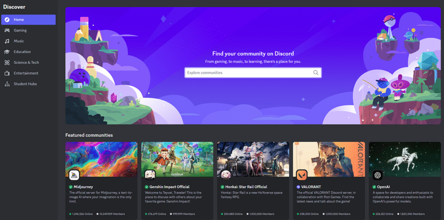
Task: Go to the Education category
Action: [x=28, y=52]
